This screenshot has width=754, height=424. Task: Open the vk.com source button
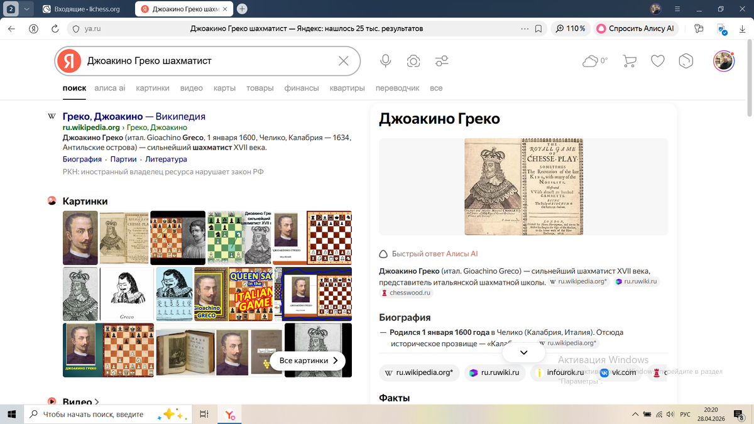click(x=618, y=372)
